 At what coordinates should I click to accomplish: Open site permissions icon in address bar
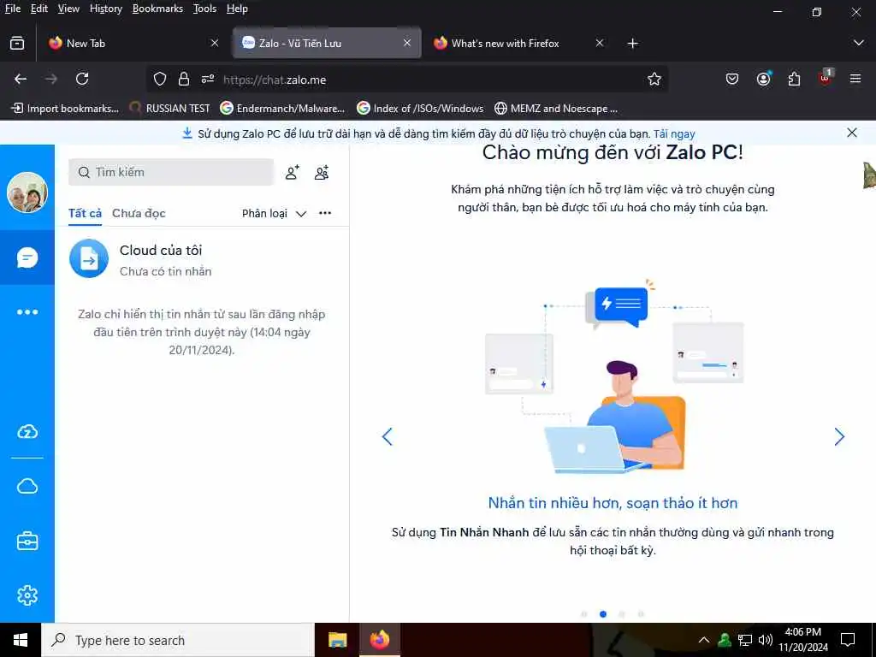pos(208,80)
